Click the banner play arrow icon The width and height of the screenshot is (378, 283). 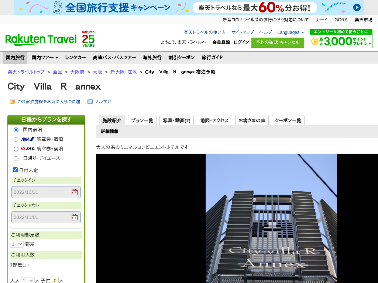coord(357,7)
